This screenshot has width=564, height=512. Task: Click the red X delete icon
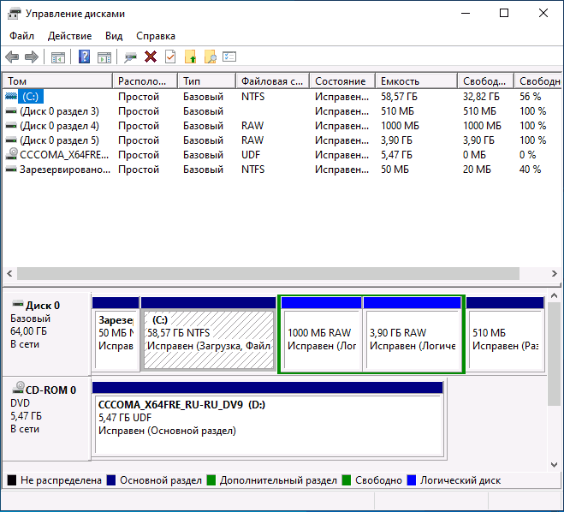151,57
